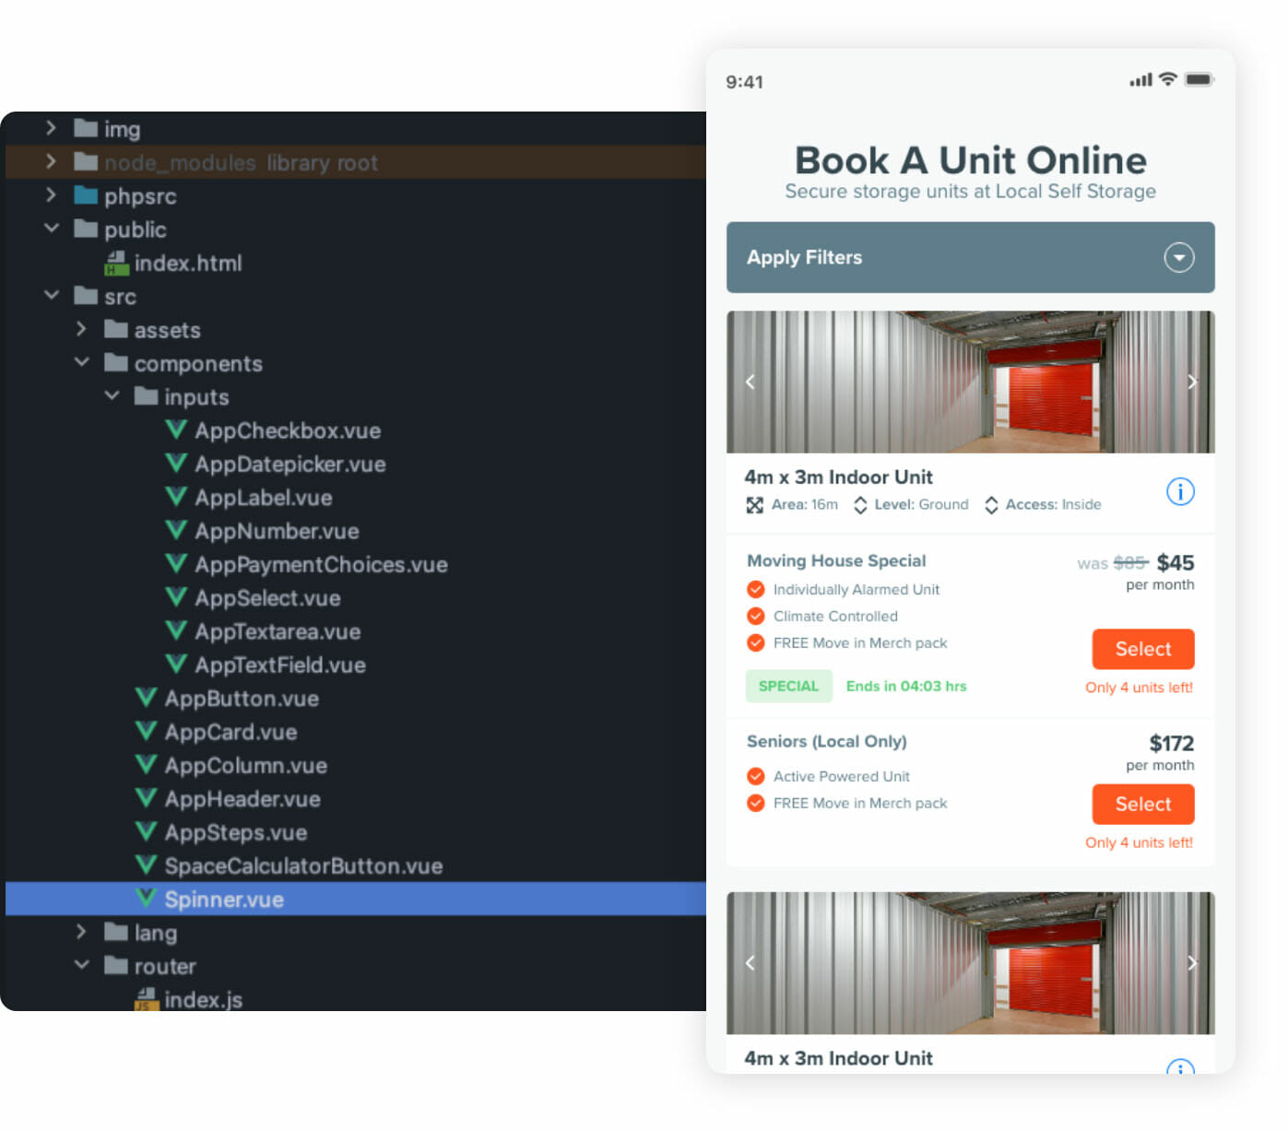Screen dimensions: 1288x1130
Task: Go to next image in second unit carousel
Action: [1191, 963]
